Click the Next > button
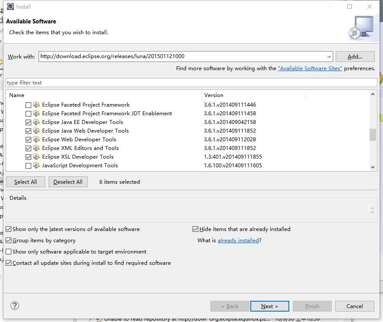 (270, 306)
